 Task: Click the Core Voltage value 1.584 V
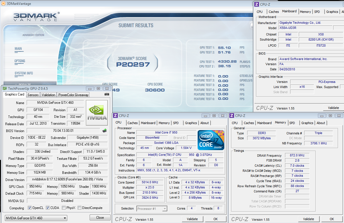(x=186, y=148)
